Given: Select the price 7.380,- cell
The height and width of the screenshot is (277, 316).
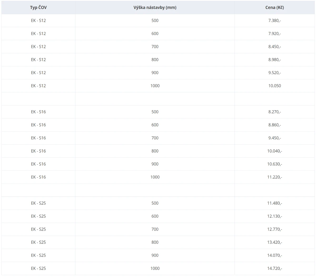Looking at the screenshot, I should [275, 21].
